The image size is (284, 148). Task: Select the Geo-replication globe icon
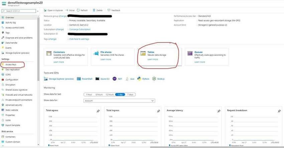coord(3,70)
